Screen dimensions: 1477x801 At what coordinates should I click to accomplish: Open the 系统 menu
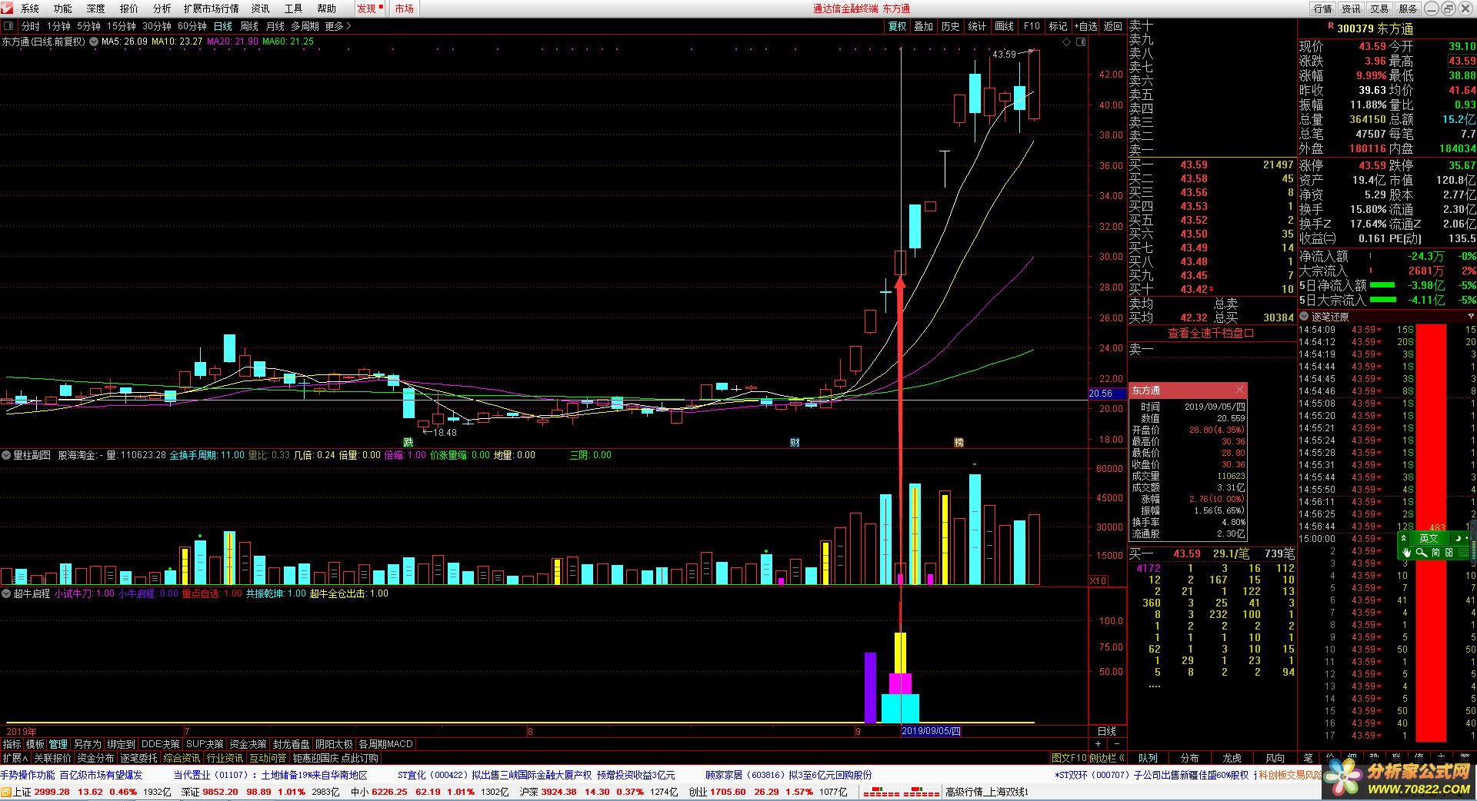30,8
